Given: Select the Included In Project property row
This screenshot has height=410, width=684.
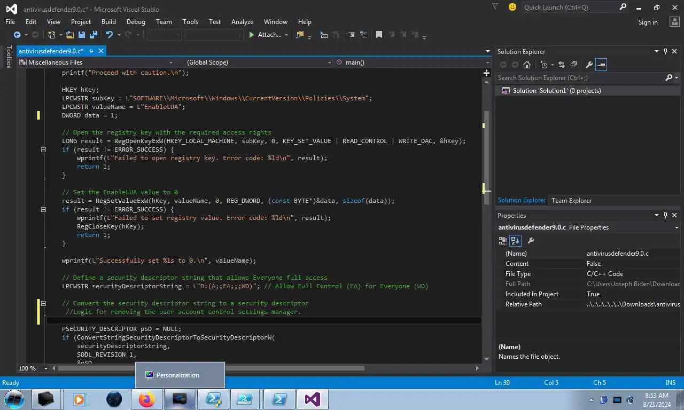Looking at the screenshot, I should point(589,294).
